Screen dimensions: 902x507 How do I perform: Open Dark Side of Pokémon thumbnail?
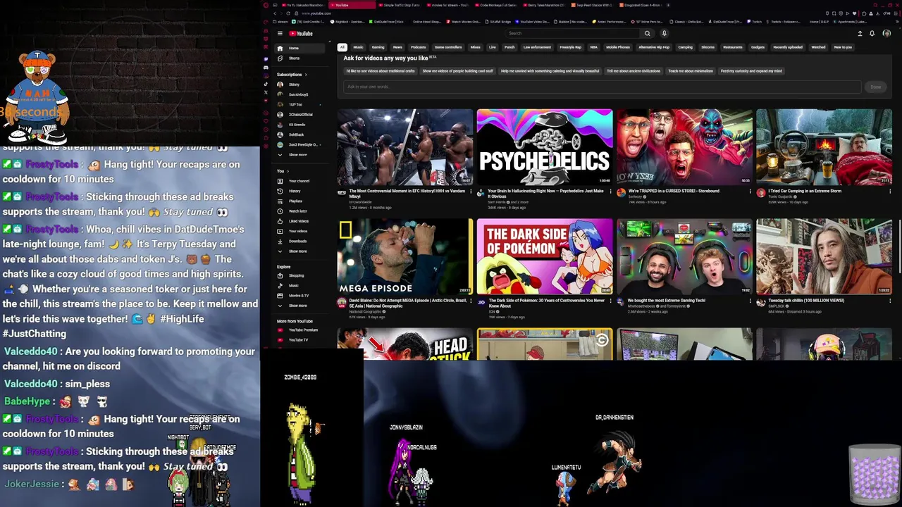[545, 256]
